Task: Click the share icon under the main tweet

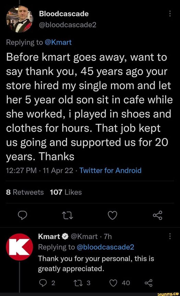Action: click(x=158, y=216)
